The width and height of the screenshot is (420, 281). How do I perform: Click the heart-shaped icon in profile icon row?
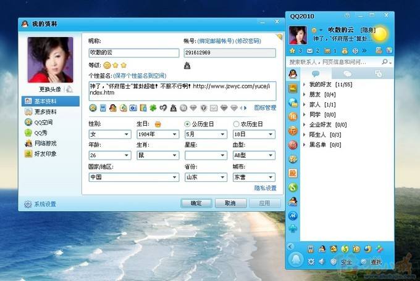click(x=163, y=108)
